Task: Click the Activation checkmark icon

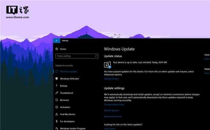Action: [57, 107]
